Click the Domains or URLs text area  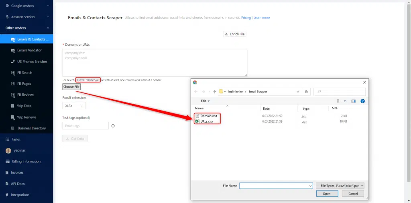click(x=155, y=62)
